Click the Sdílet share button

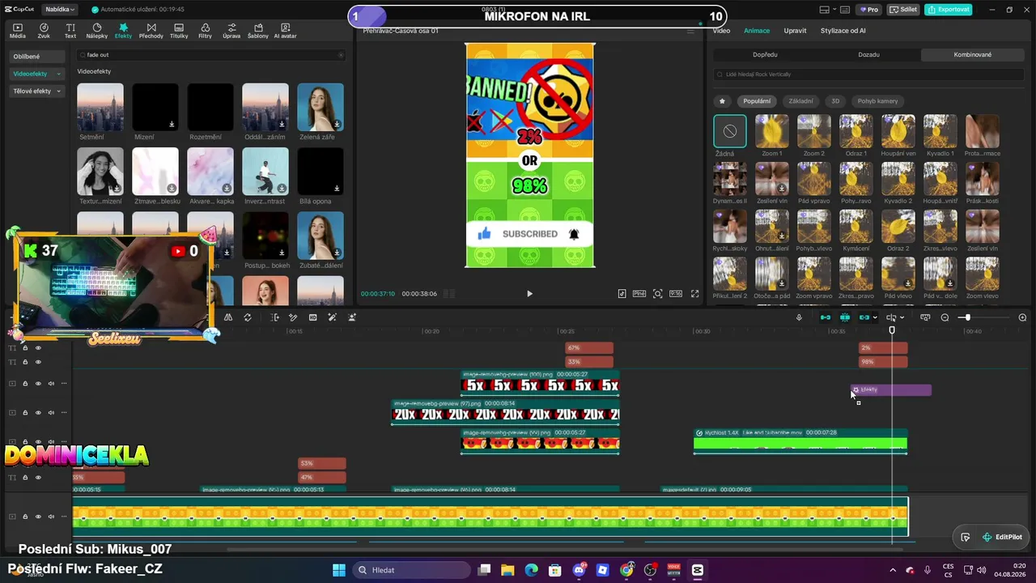coord(903,10)
